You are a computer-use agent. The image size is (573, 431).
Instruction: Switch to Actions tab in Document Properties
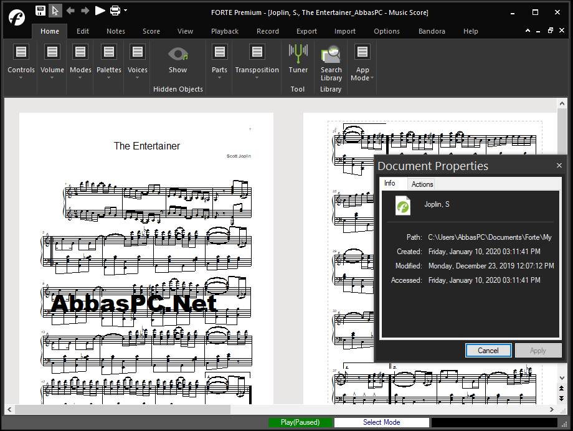[x=422, y=184]
